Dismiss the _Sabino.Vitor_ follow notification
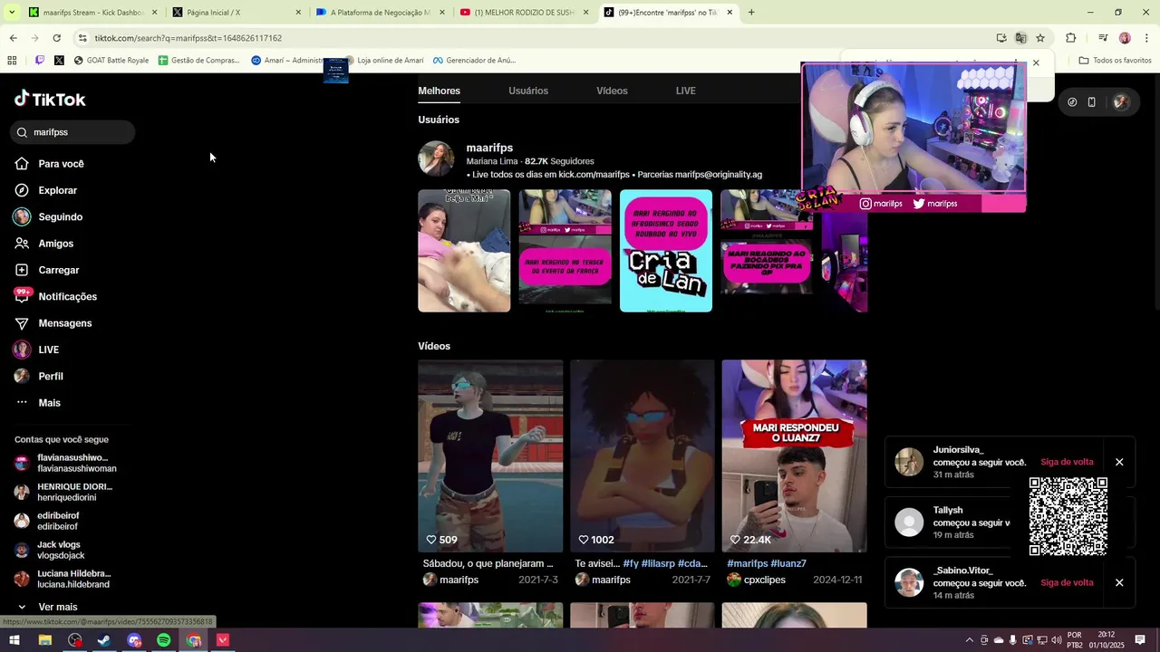Image resolution: width=1160 pixels, height=652 pixels. click(1119, 582)
